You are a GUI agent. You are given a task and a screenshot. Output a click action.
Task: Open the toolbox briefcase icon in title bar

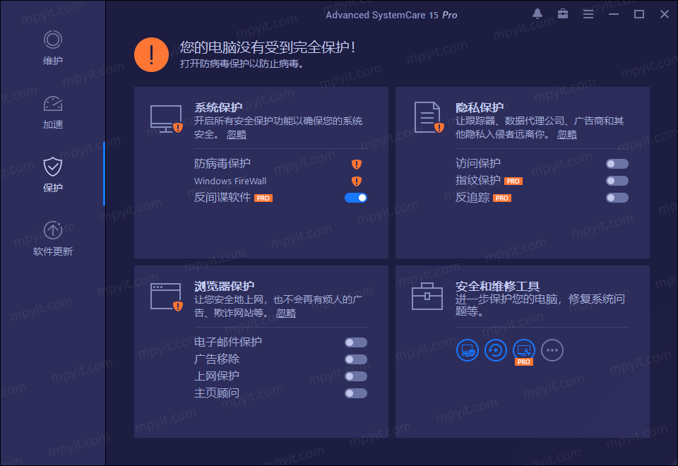coord(563,14)
